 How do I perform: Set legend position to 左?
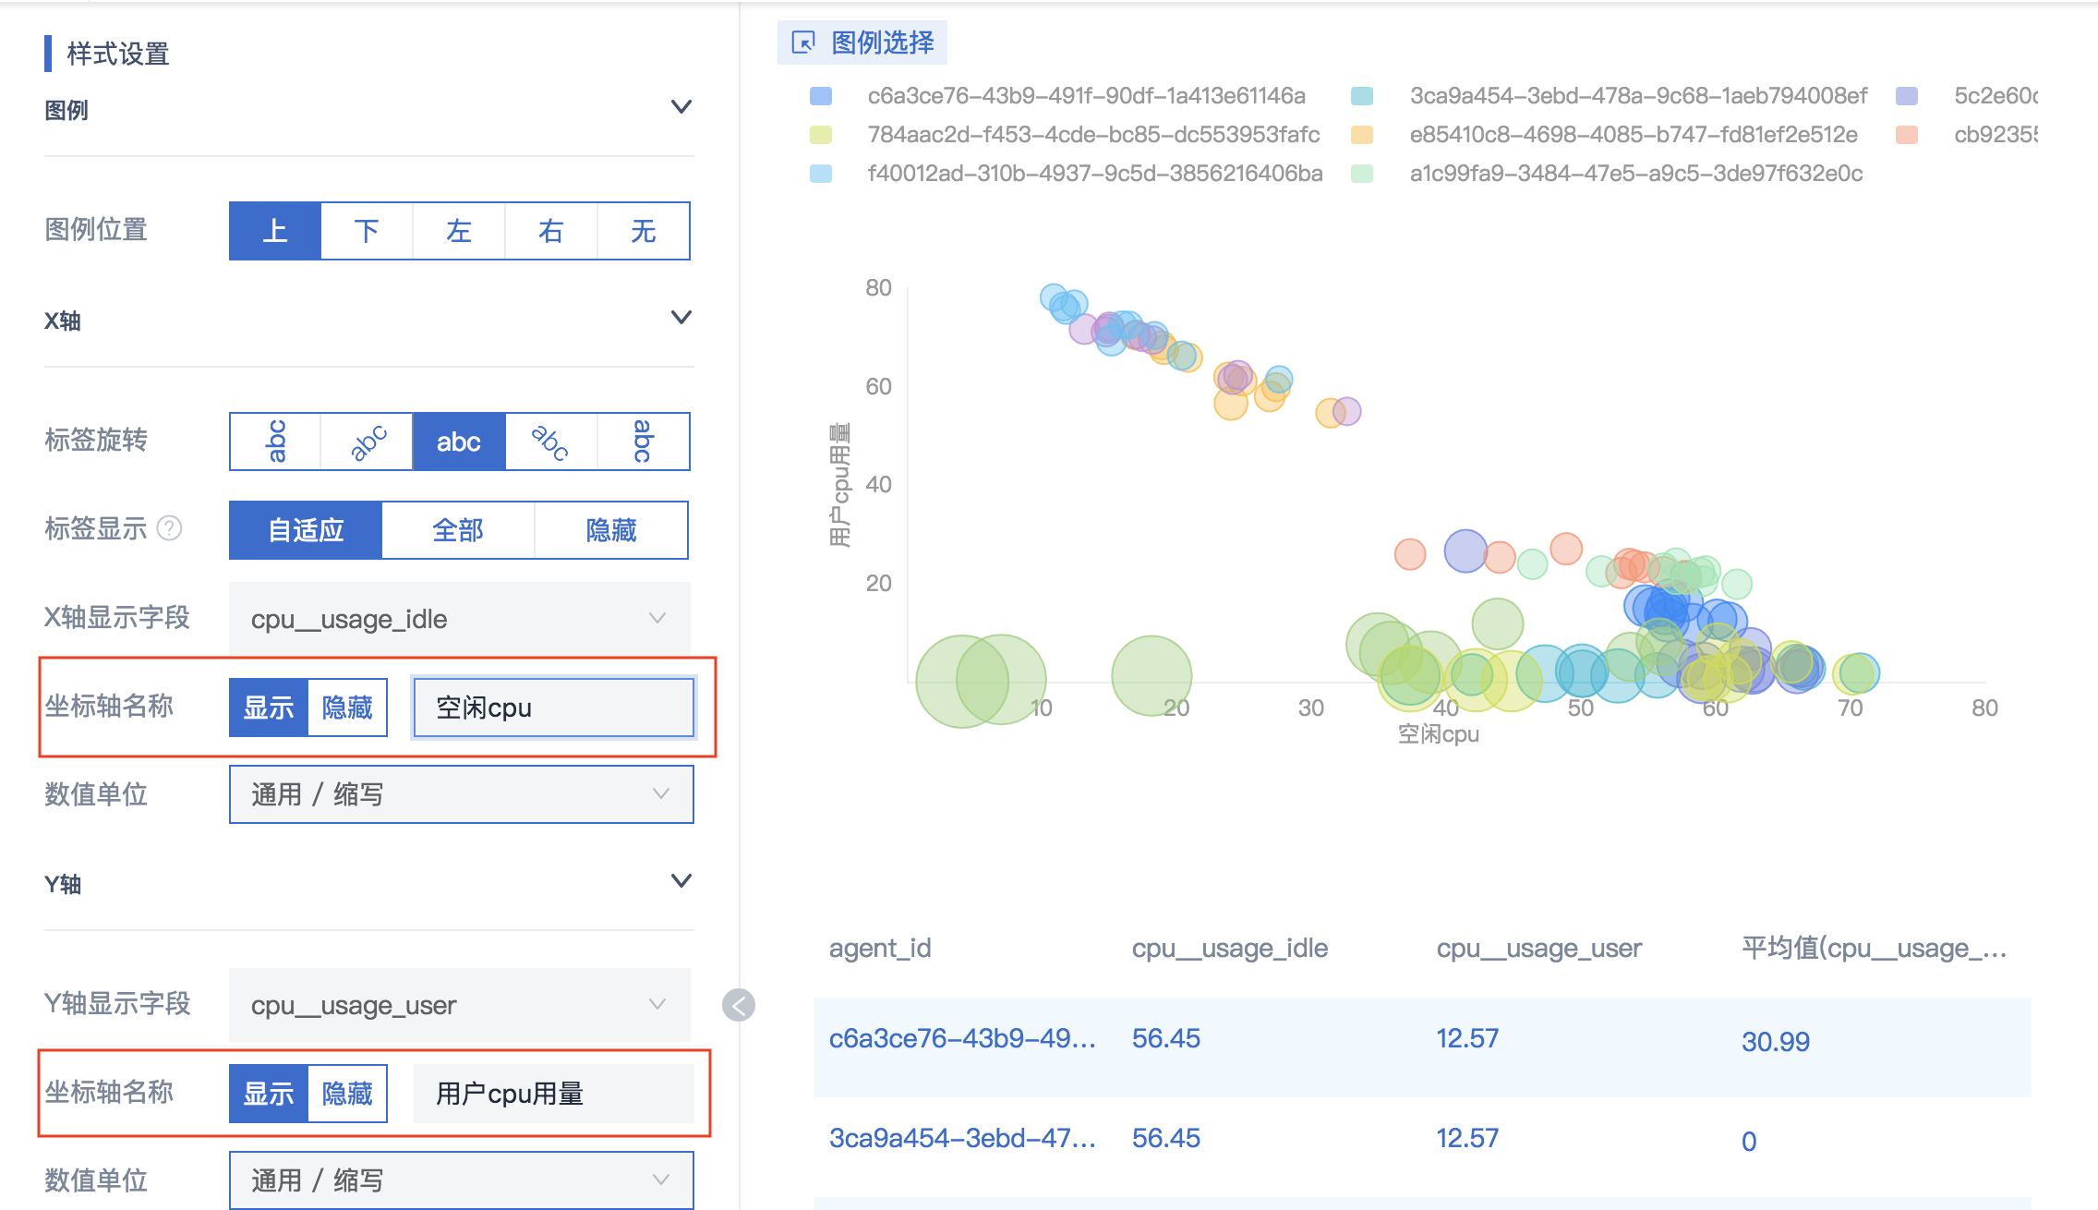(459, 231)
